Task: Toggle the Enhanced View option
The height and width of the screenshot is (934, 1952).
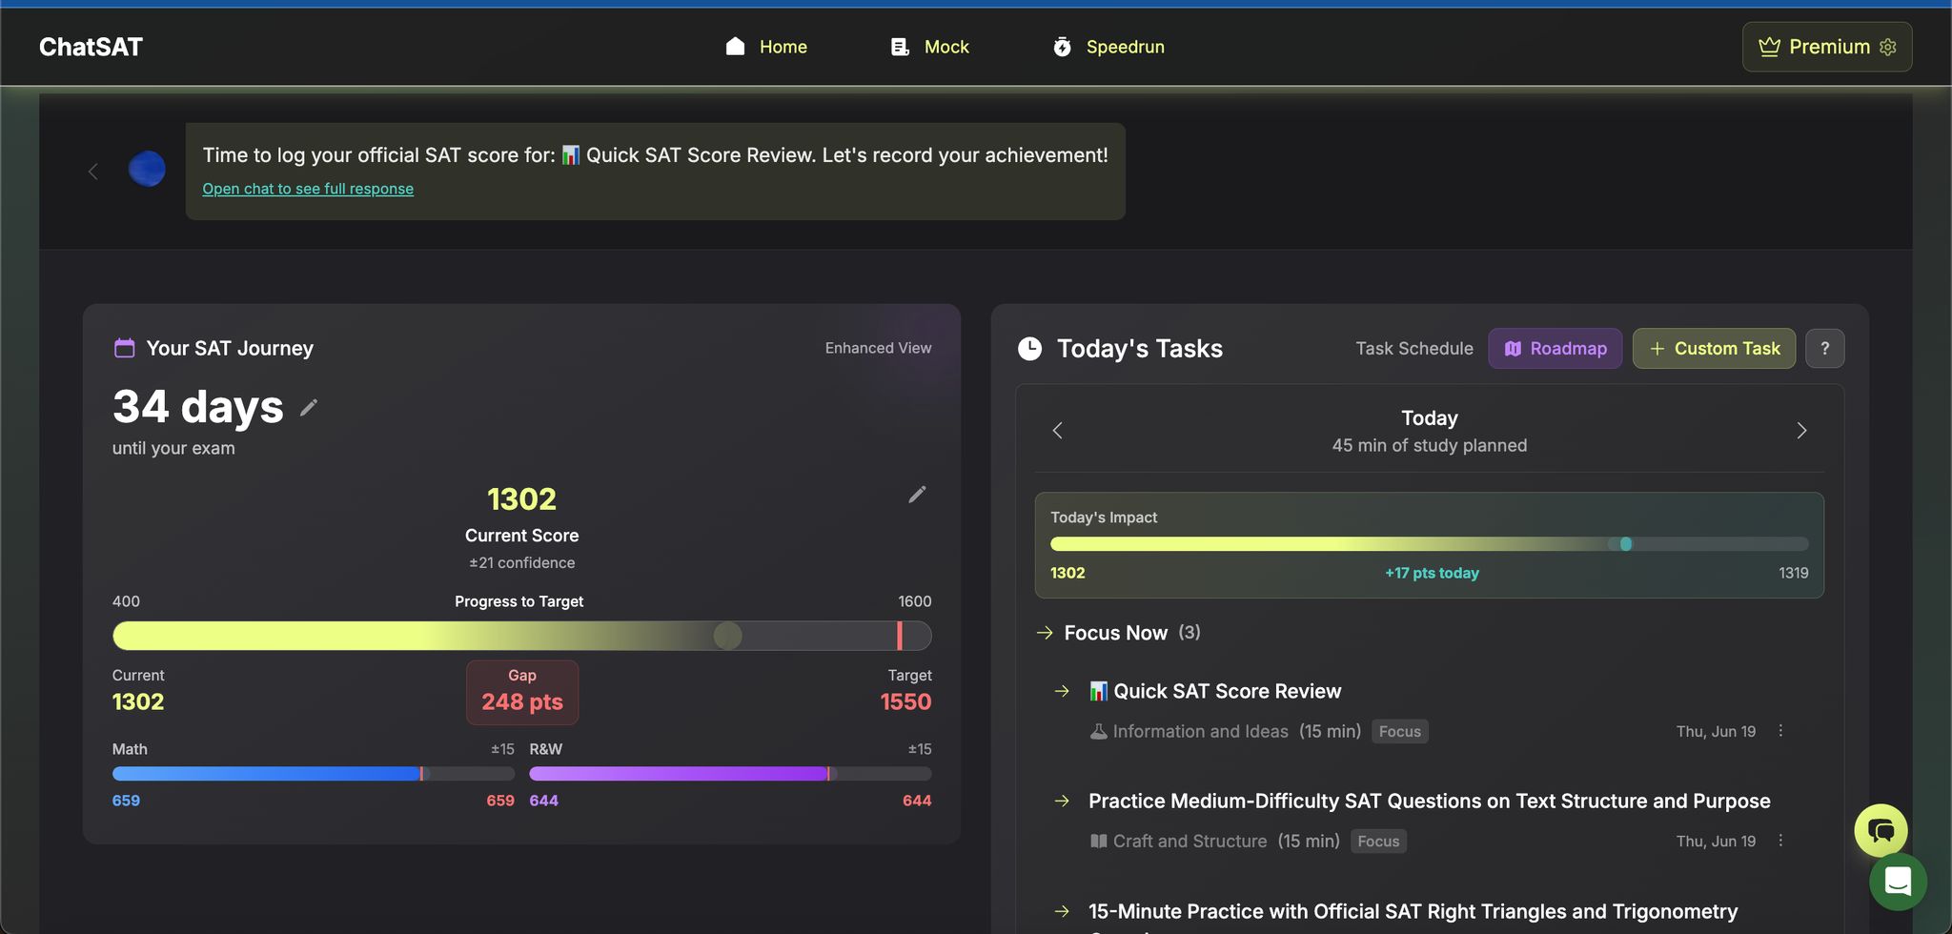Action: pyautogui.click(x=878, y=348)
